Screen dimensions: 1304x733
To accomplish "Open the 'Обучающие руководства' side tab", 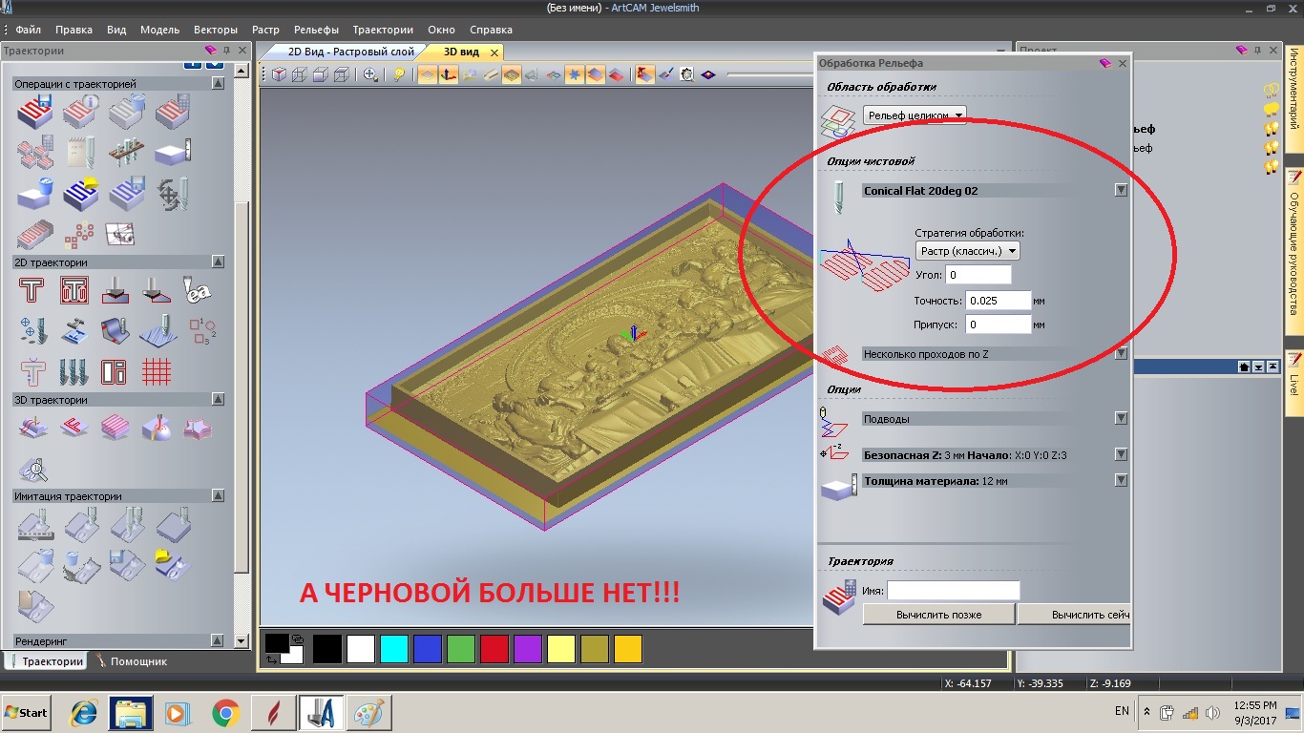I will pyautogui.click(x=1294, y=253).
